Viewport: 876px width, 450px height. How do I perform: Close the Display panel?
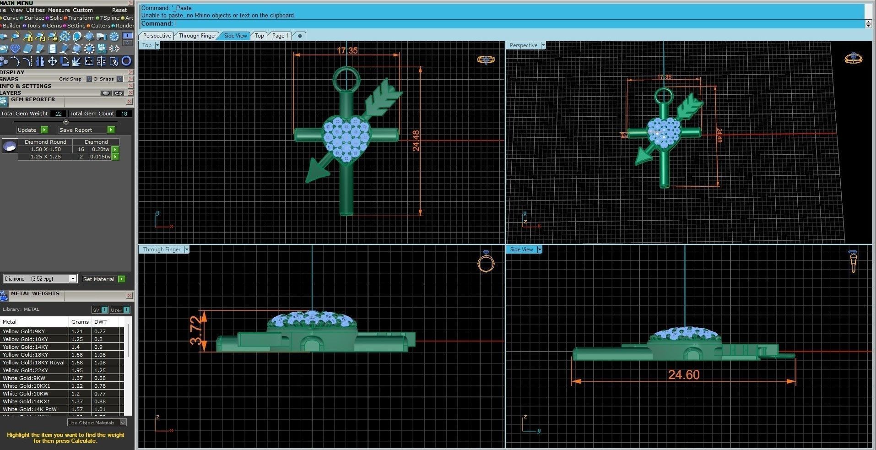pyautogui.click(x=130, y=72)
